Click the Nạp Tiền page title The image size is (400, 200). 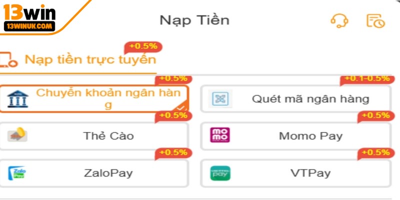(x=194, y=20)
